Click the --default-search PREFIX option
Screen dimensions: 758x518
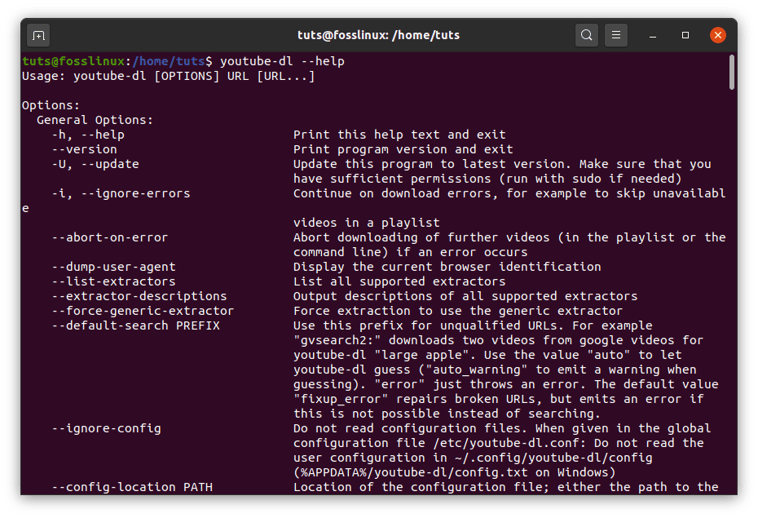tap(136, 325)
